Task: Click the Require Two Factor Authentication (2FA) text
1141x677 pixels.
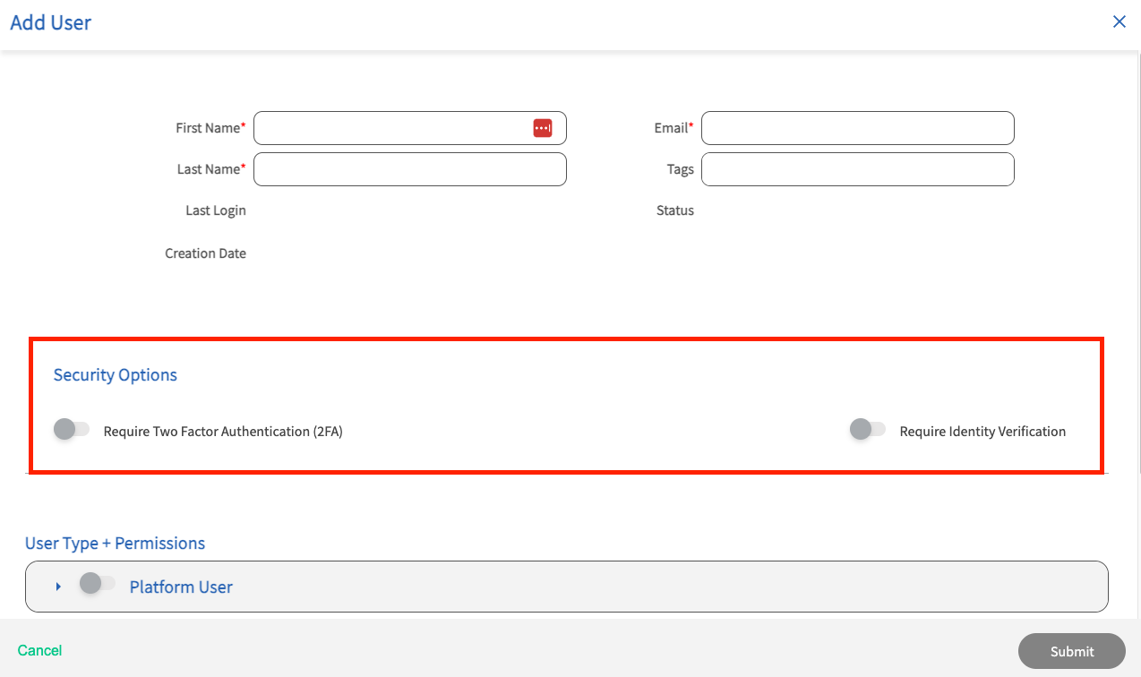Action: tap(223, 432)
